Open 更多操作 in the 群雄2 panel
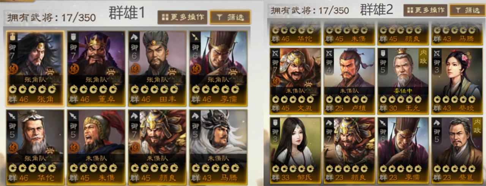Viewport: 486px width, 186px height. 425,10
